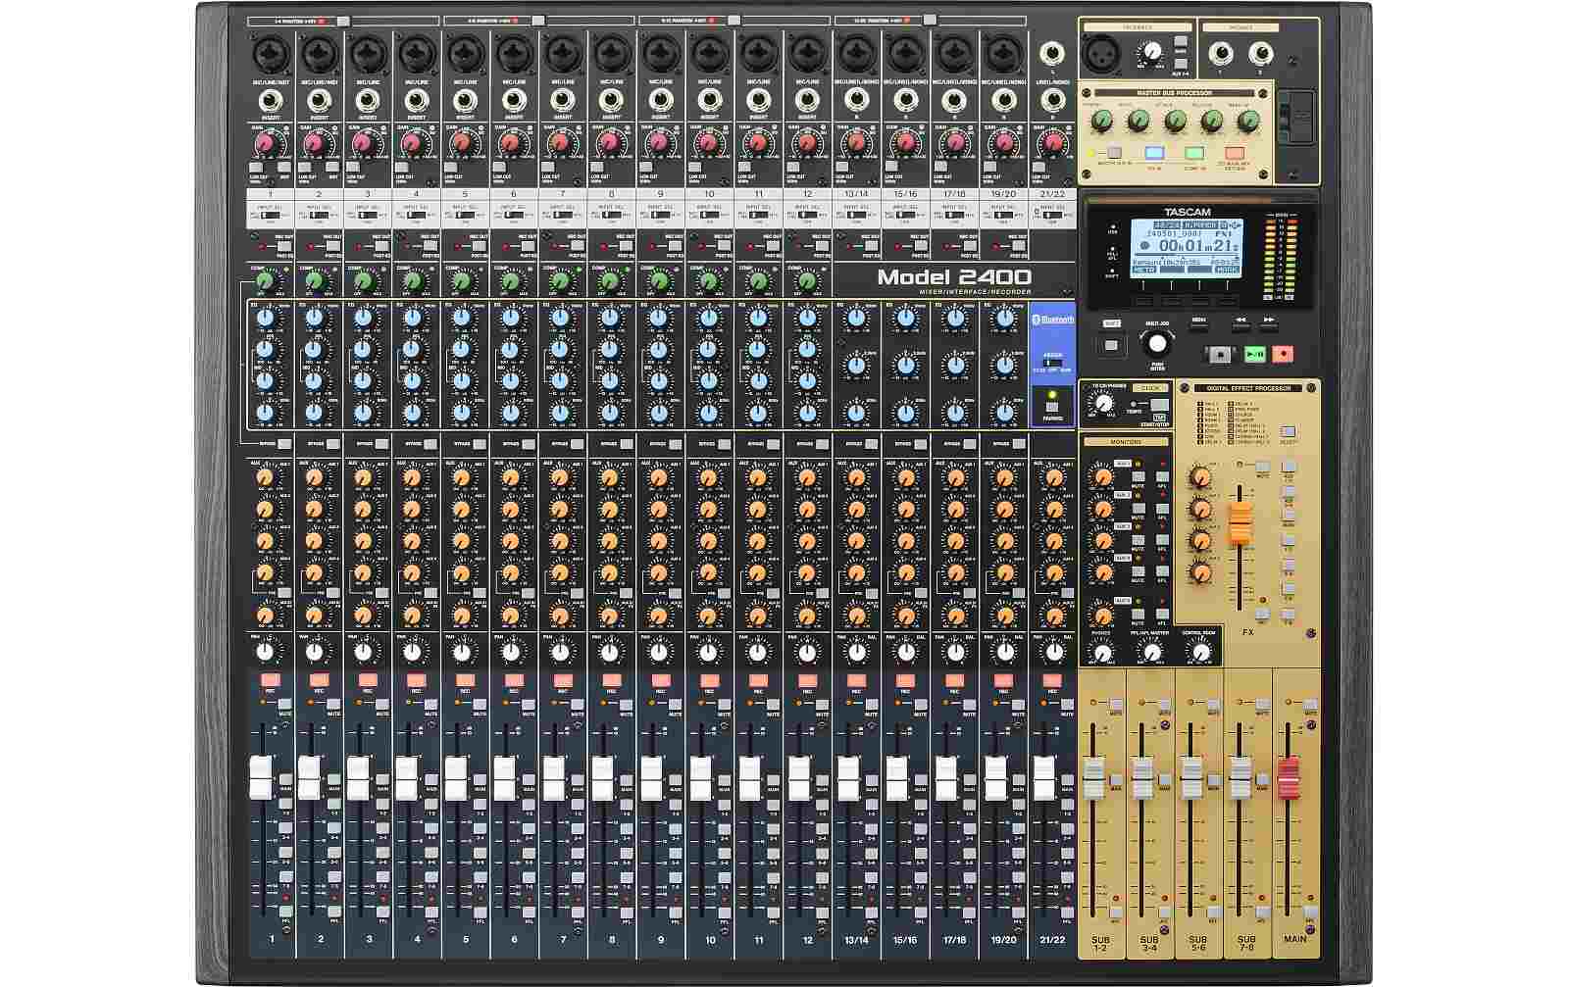Mute monitor AUX 1 in the Monitors section
This screenshot has width=1569, height=987.
(x=1137, y=475)
